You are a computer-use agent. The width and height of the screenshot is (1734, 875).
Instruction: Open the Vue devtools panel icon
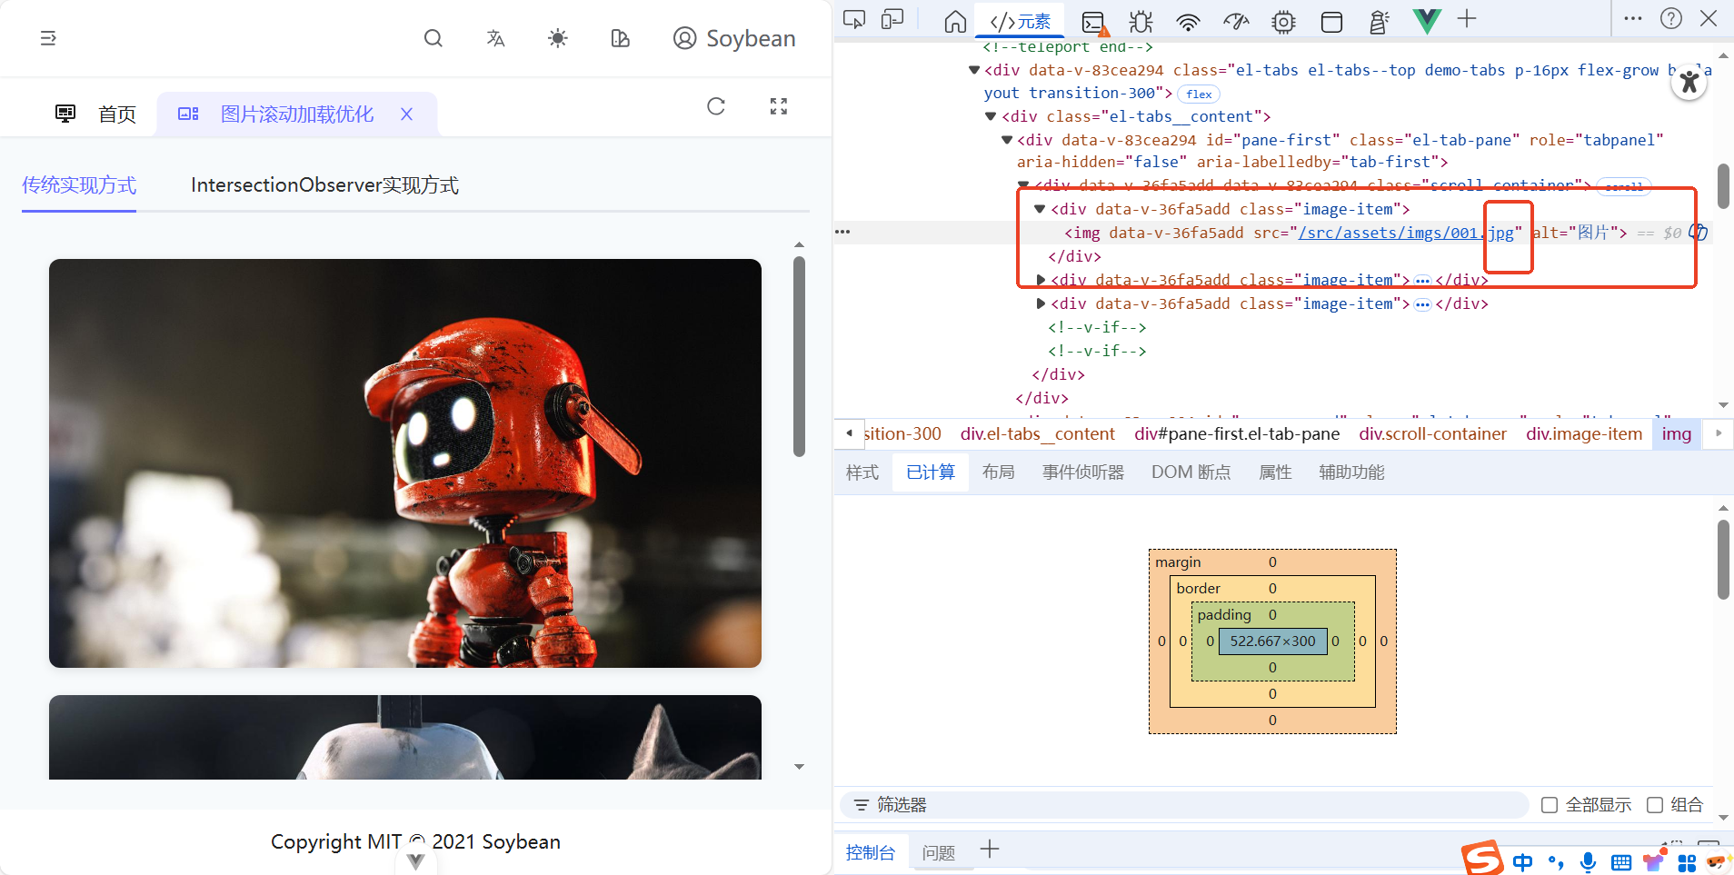pyautogui.click(x=1426, y=20)
